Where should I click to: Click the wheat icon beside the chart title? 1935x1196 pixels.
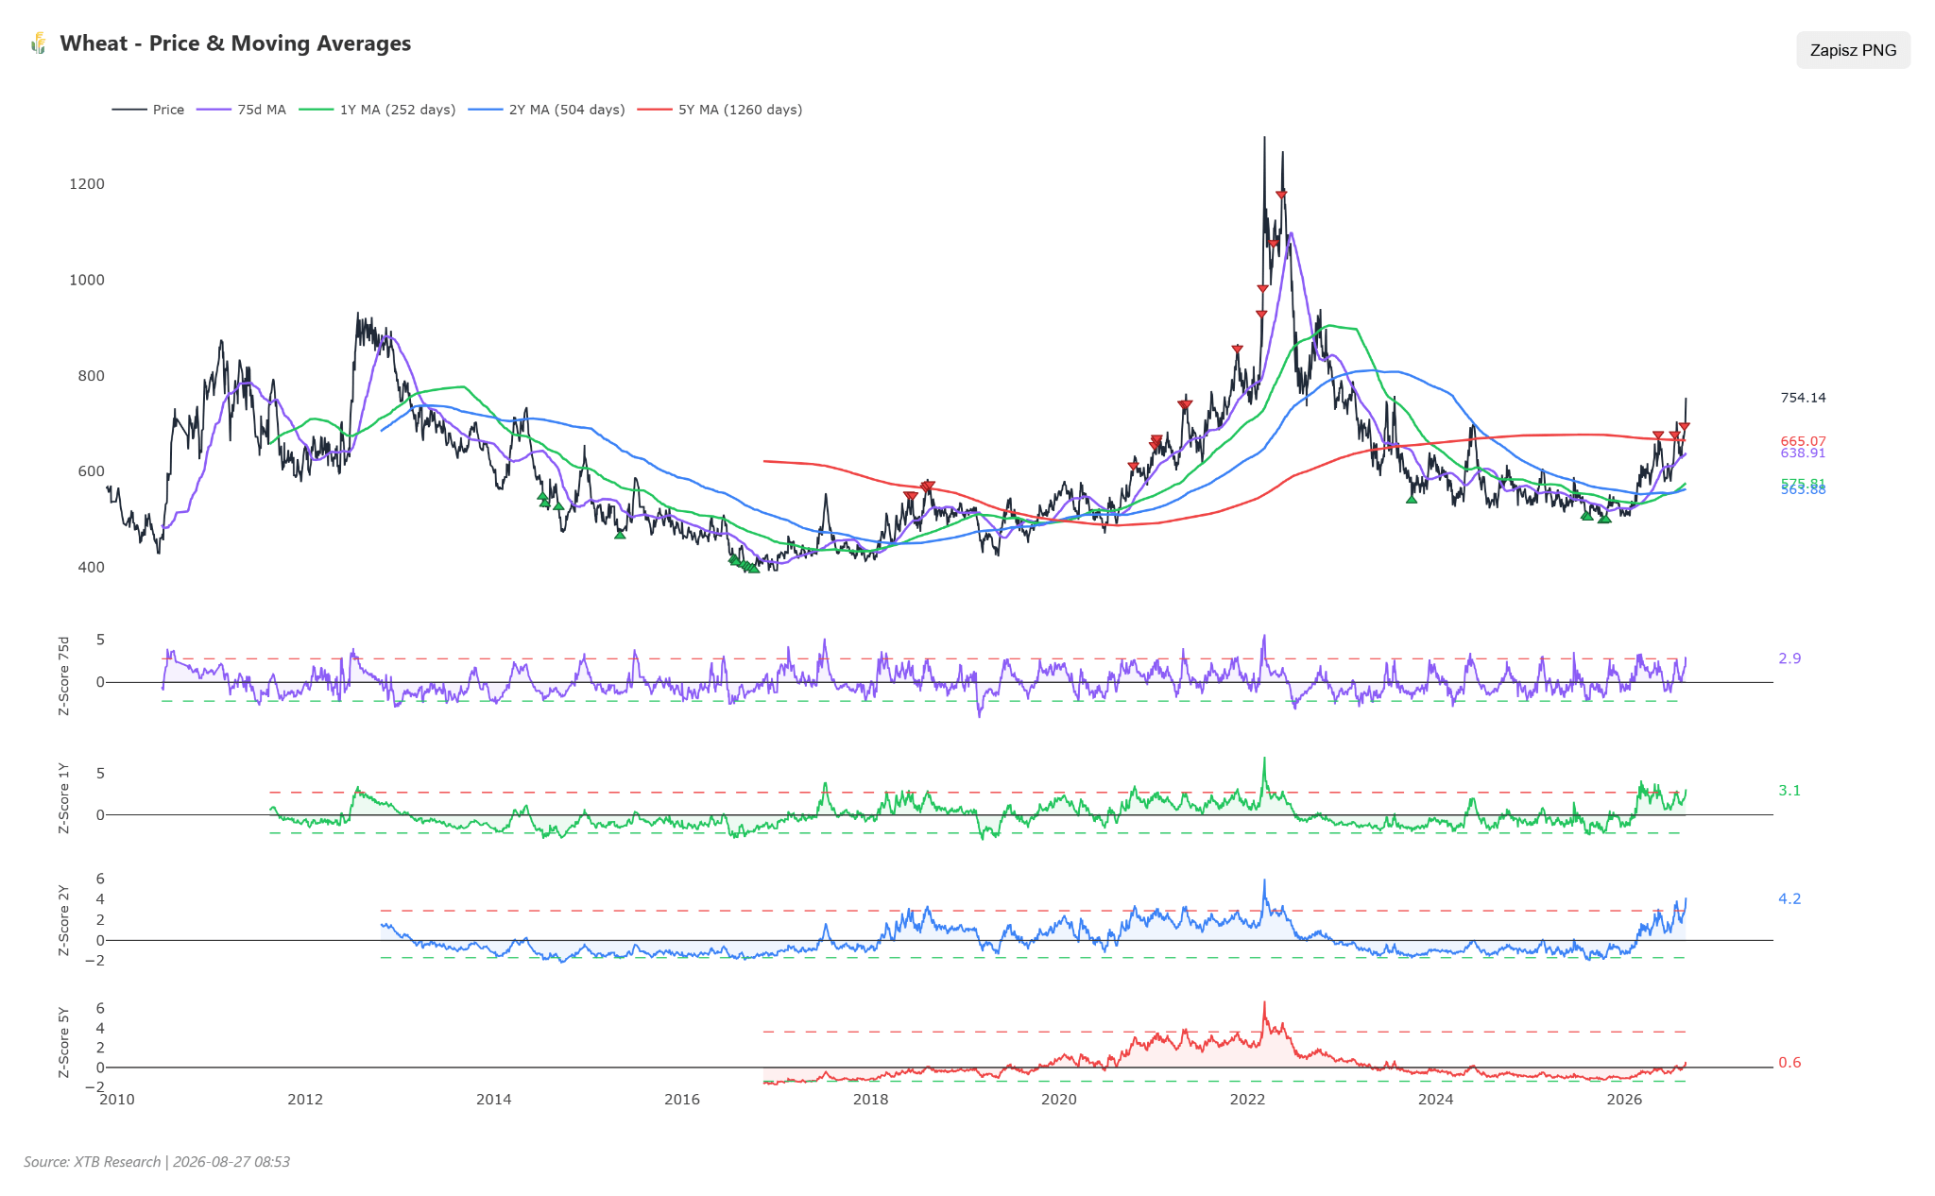coord(38,43)
